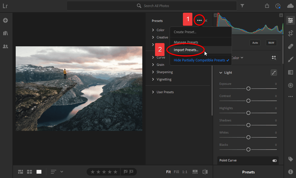Click the bottom Presets button

point(248,172)
